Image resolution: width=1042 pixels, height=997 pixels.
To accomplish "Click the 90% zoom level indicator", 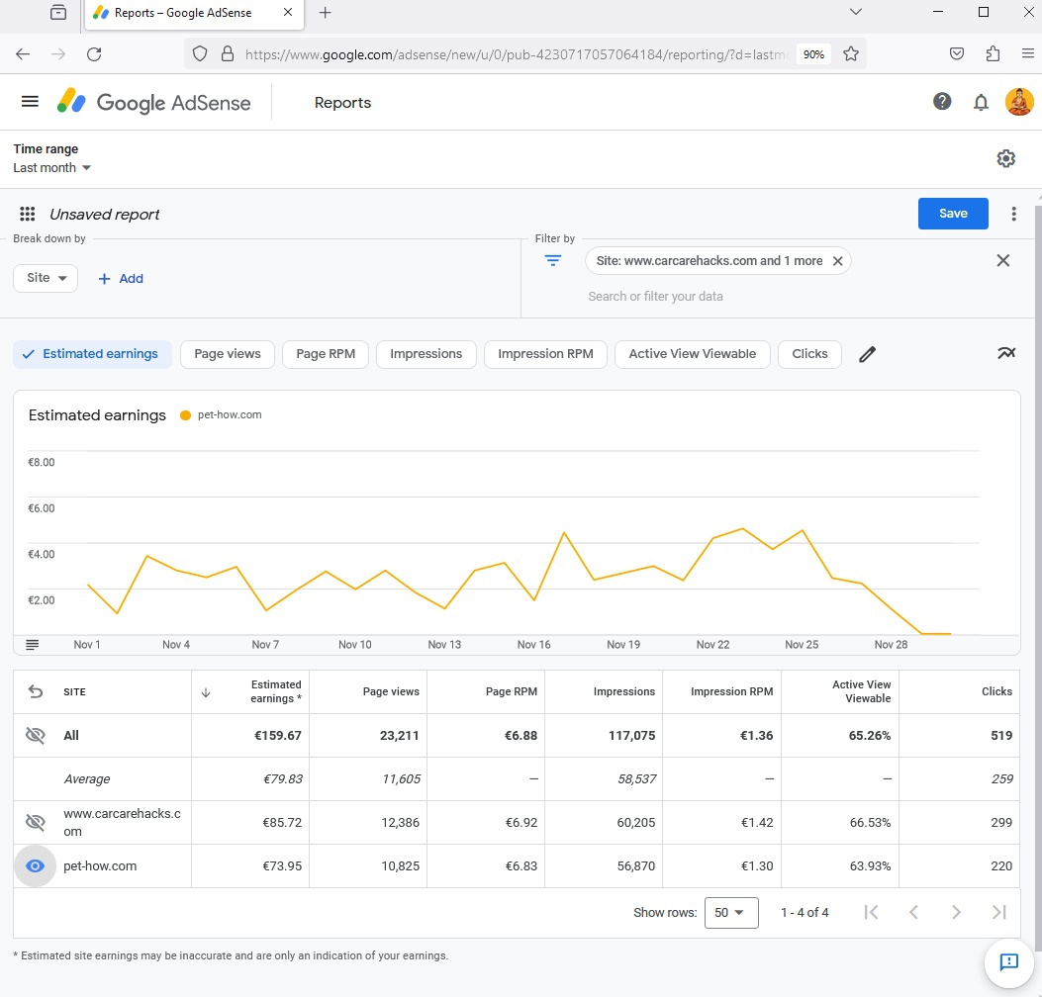I will (813, 54).
